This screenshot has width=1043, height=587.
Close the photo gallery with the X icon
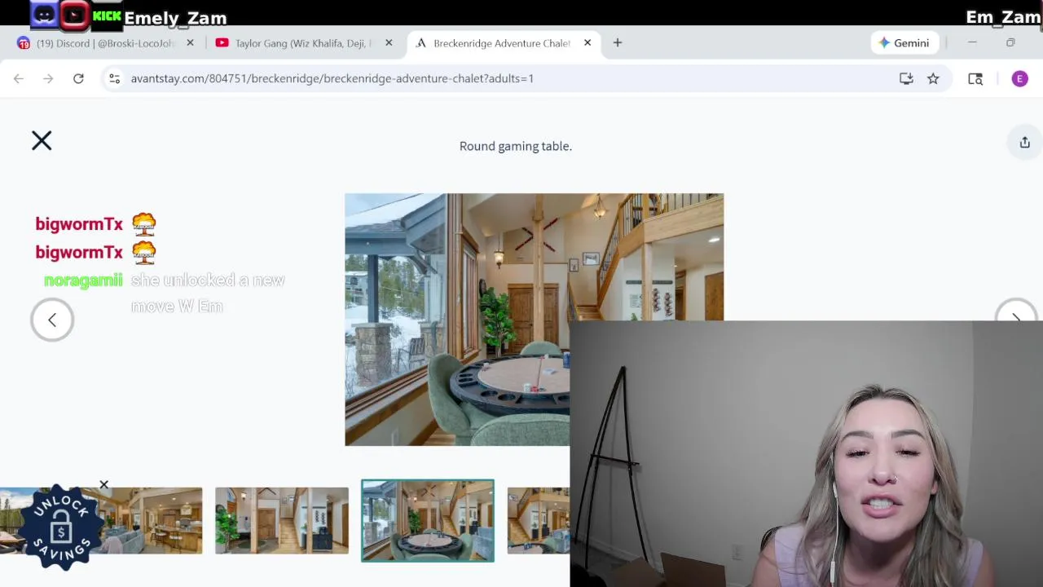click(x=42, y=141)
